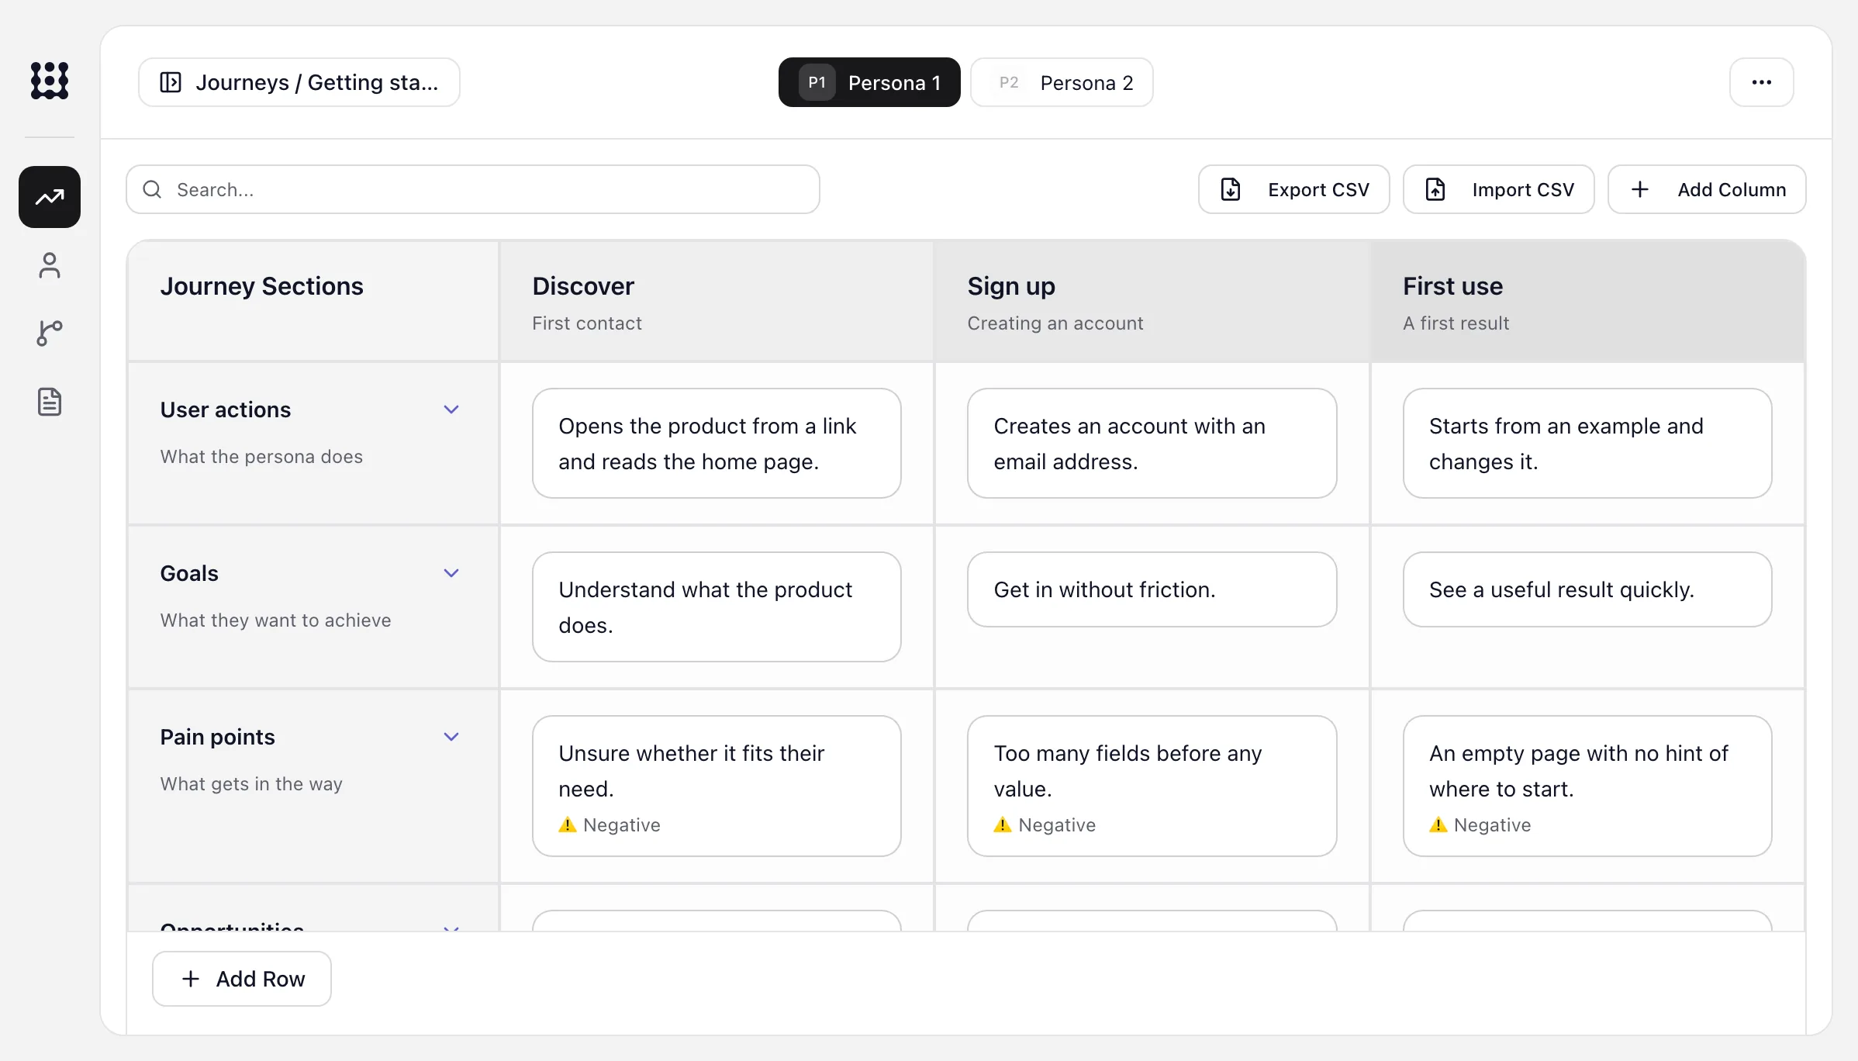Open card "Opens the product from a link"
This screenshot has width=1858, height=1061.
[717, 444]
